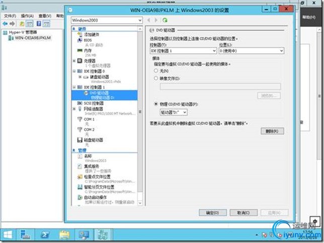Open the File (文件) menu

[x=10, y=16]
